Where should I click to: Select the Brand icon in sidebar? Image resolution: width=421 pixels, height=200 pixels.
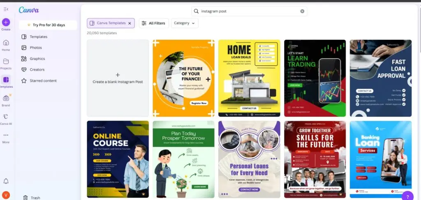(6, 98)
